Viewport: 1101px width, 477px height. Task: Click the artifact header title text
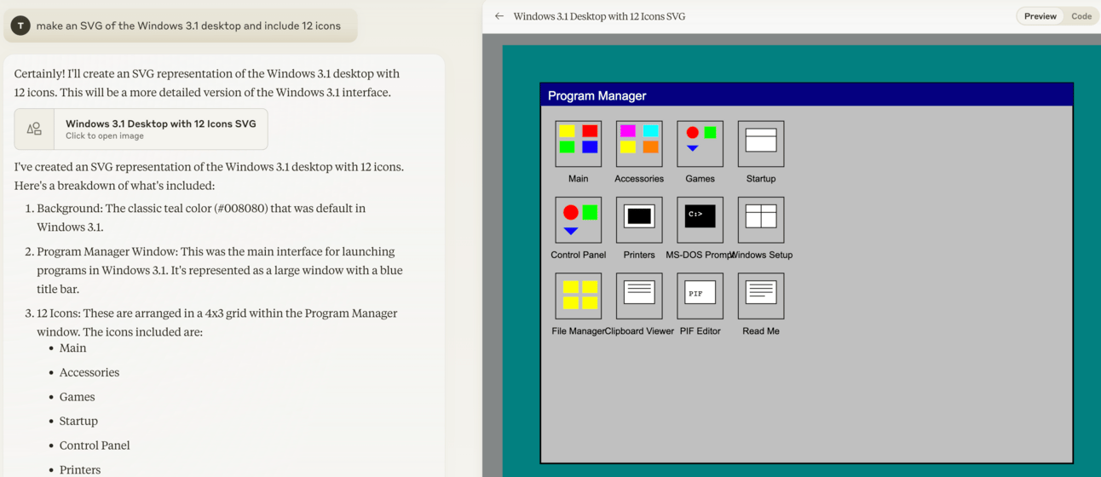(599, 16)
